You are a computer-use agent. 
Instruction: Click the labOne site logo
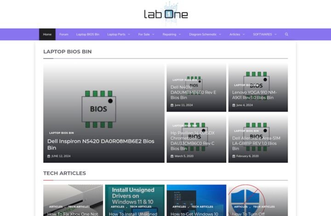[x=166, y=13]
